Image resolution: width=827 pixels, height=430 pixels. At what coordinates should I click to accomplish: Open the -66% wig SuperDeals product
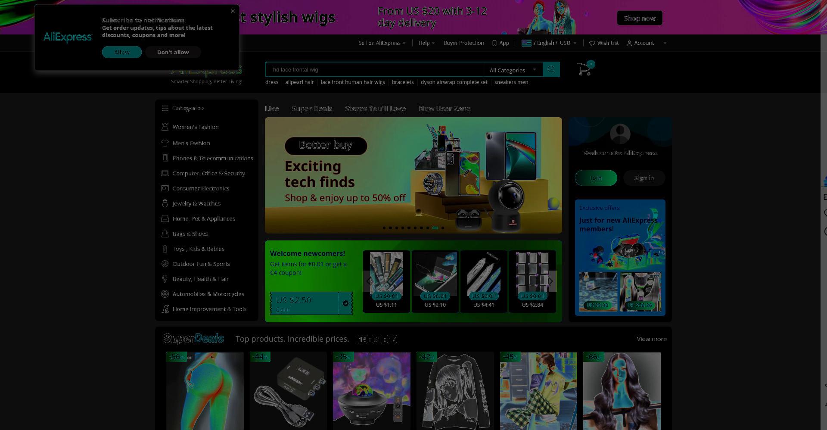pyautogui.click(x=622, y=391)
